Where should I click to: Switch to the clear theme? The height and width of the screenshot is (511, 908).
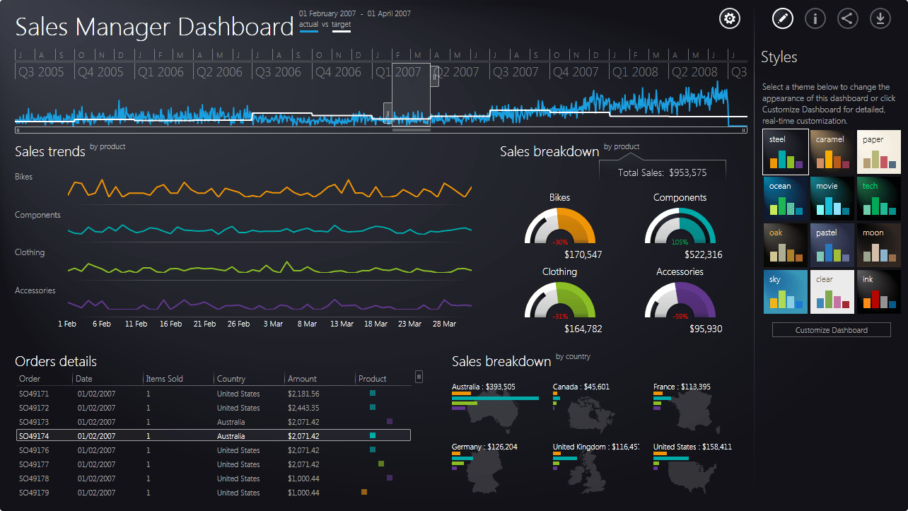click(x=832, y=292)
